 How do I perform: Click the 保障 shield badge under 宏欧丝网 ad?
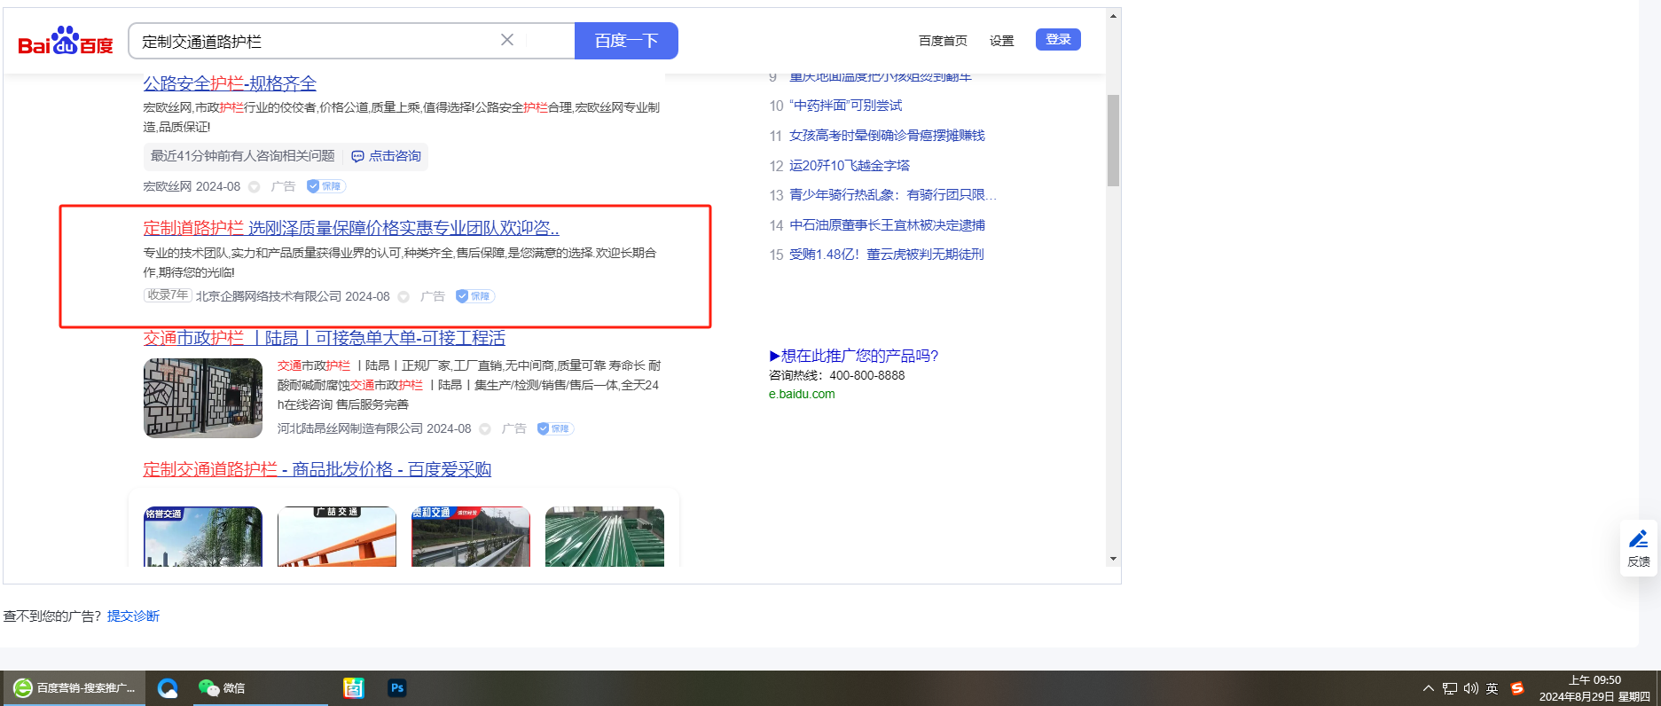click(325, 186)
